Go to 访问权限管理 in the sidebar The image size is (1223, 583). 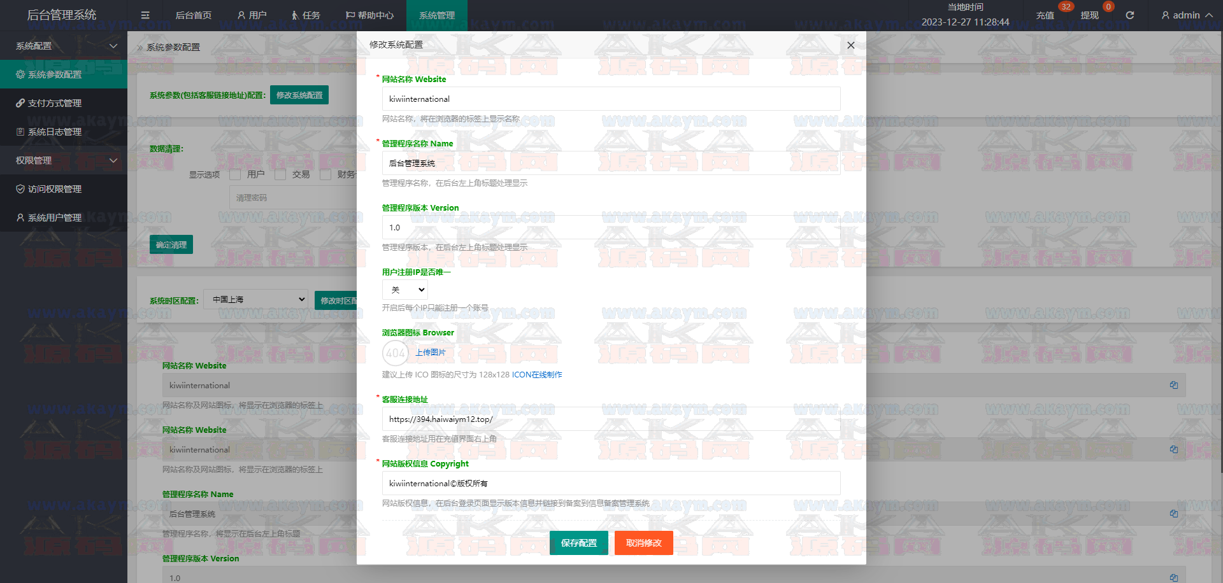(55, 189)
